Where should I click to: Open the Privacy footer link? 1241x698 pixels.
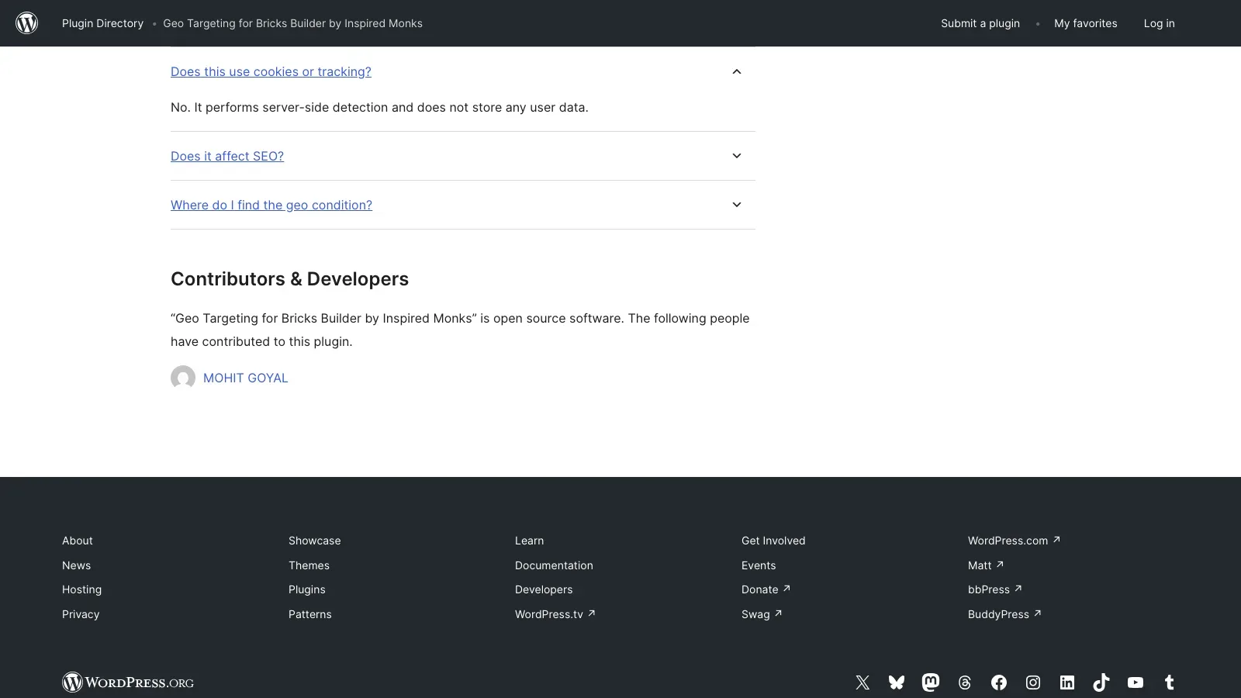coord(81,614)
